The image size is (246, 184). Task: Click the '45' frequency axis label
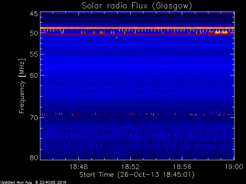(x=34, y=14)
